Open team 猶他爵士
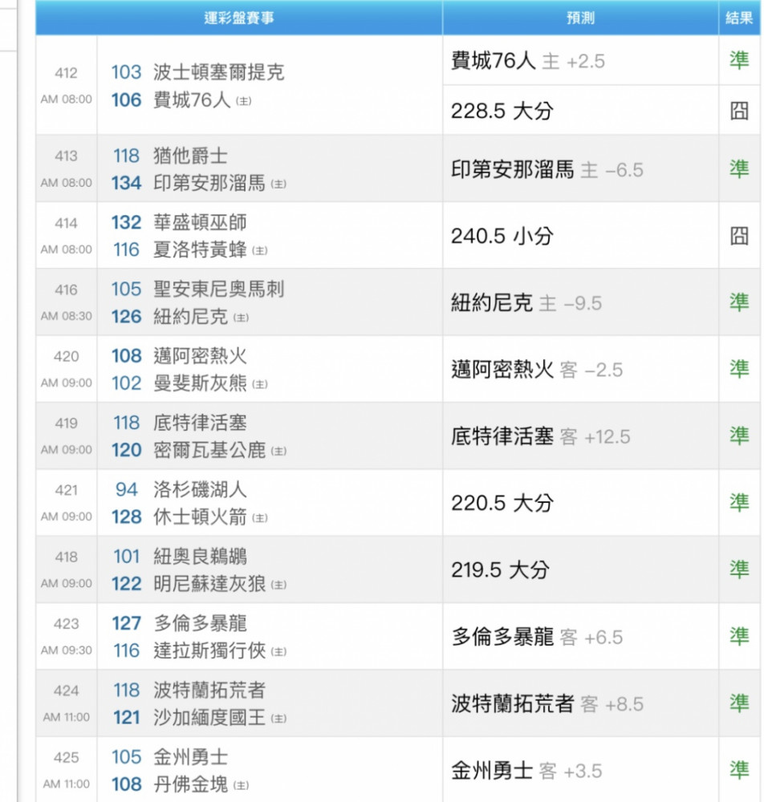The image size is (764, 802). click(190, 156)
